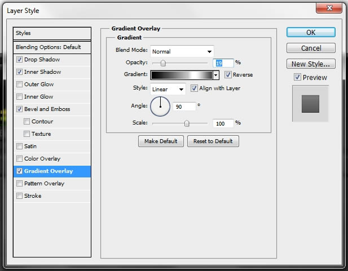Toggle the Bevel and Emboss checkbox
348x271 pixels.
point(19,109)
